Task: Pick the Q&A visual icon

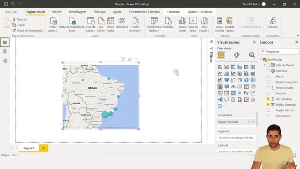Action: tap(226, 100)
